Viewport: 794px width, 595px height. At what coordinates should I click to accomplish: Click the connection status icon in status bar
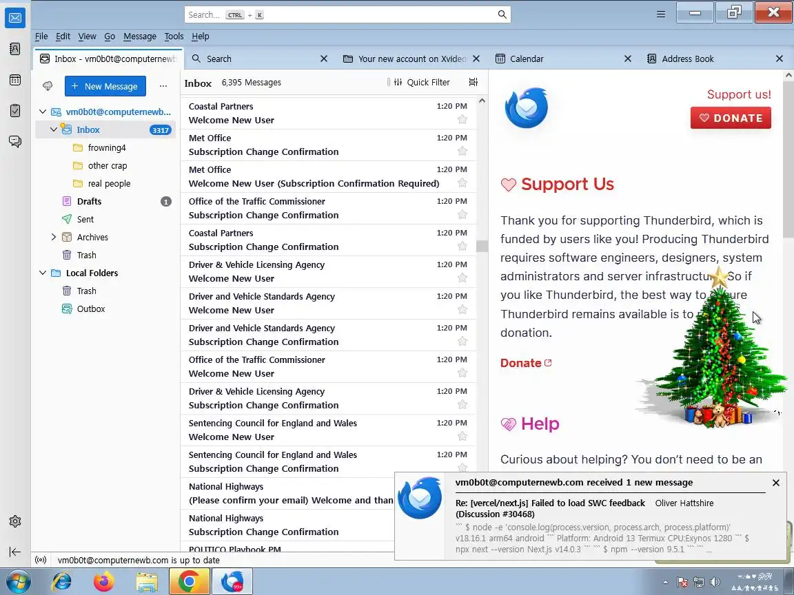pos(41,560)
